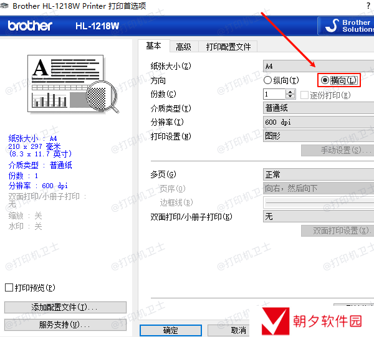The height and width of the screenshot is (337, 374).
Task: Open the 分辨率 dropdown showing 600 dpi
Action: click(318, 122)
